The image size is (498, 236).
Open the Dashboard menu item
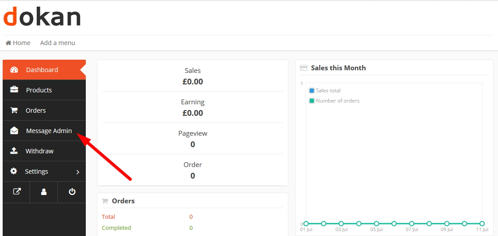[44, 70]
